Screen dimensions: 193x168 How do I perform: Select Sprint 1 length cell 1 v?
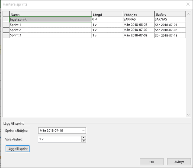coord(107,25)
